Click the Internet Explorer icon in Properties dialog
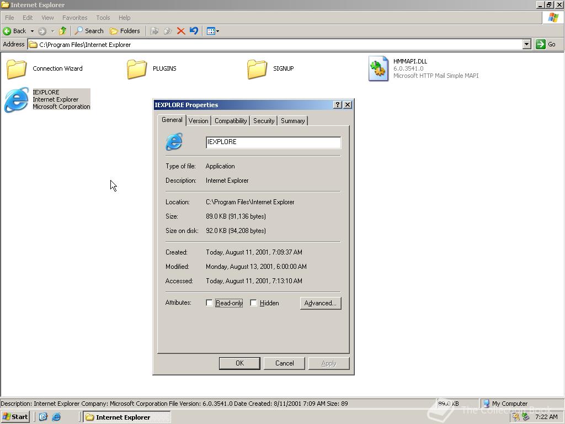This screenshot has height=424, width=565. pyautogui.click(x=174, y=142)
